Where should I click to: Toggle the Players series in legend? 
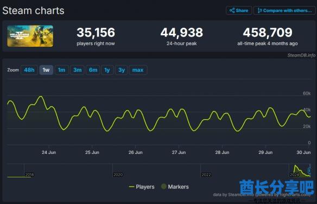pyautogui.click(x=142, y=187)
